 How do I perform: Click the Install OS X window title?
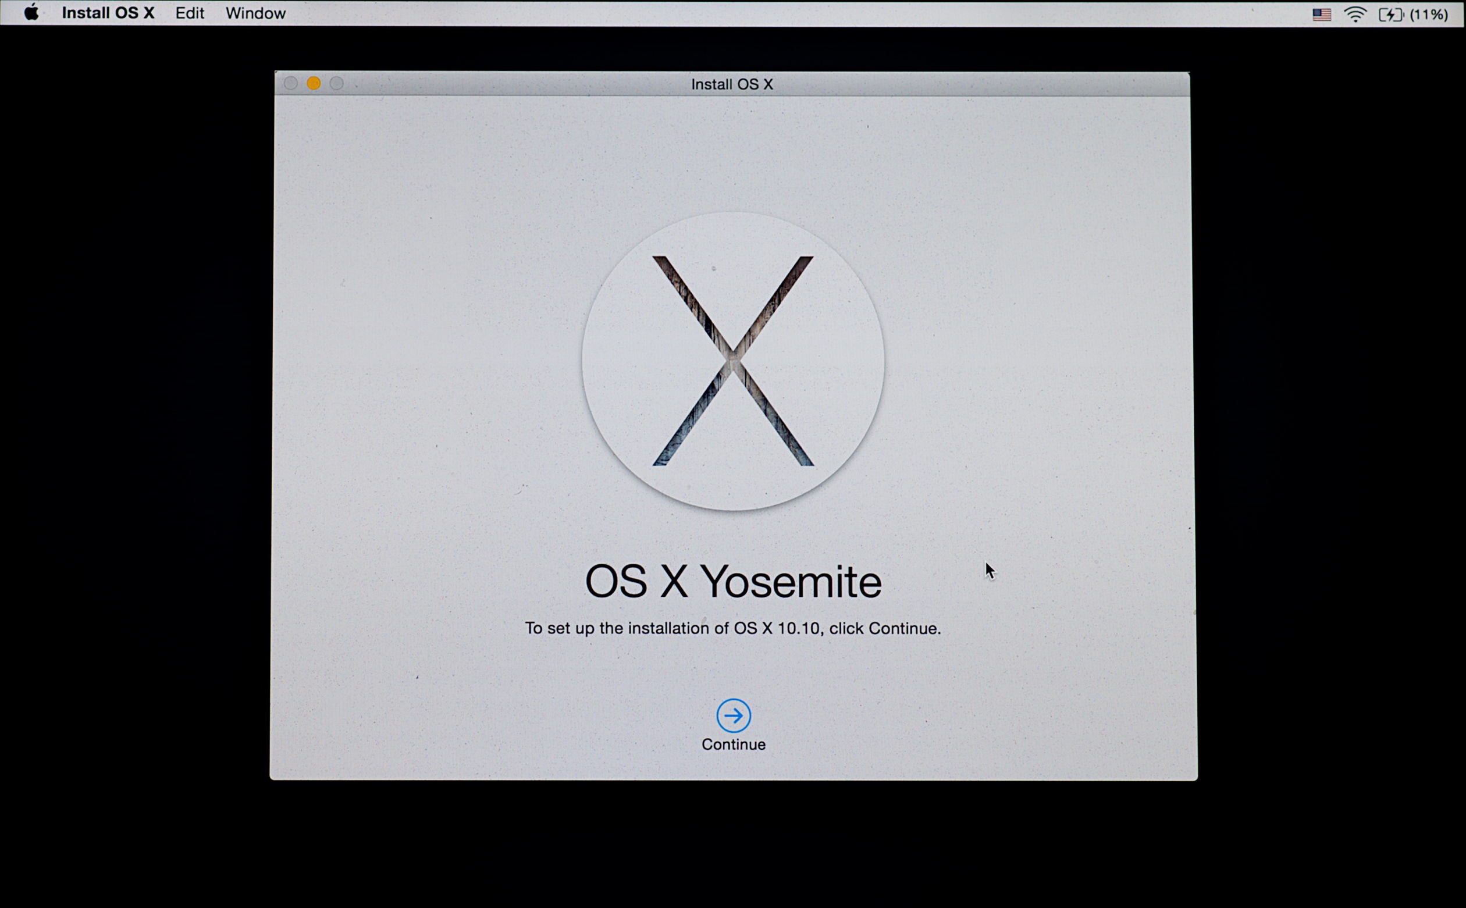[732, 85]
